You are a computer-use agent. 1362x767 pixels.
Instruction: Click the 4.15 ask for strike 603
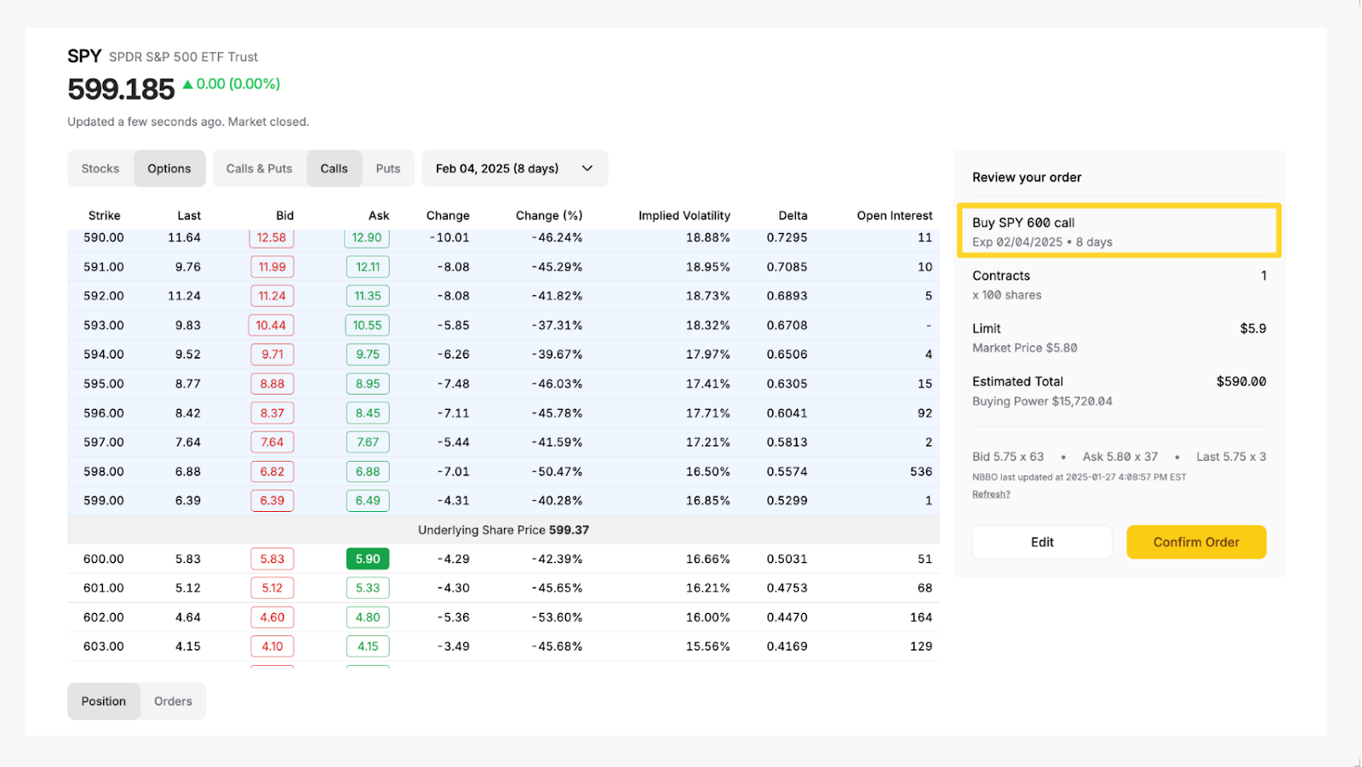pos(368,646)
